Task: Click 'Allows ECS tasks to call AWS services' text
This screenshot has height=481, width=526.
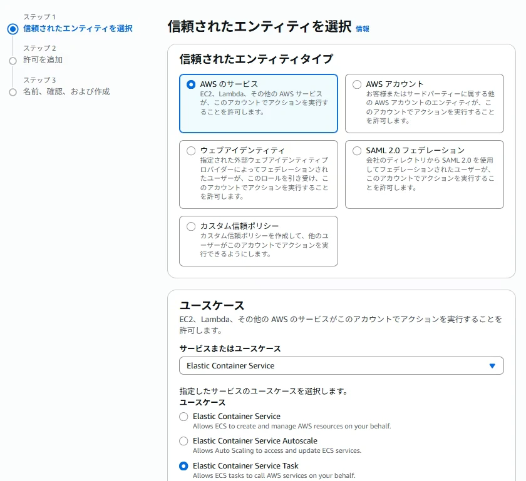Action: tap(274, 475)
